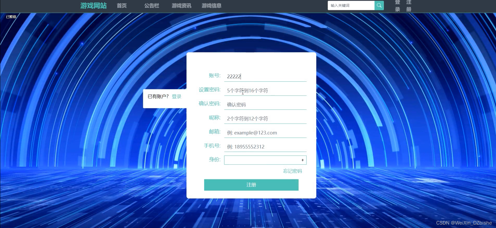
Task: Open the 身份 dropdown selector
Action: click(x=265, y=160)
